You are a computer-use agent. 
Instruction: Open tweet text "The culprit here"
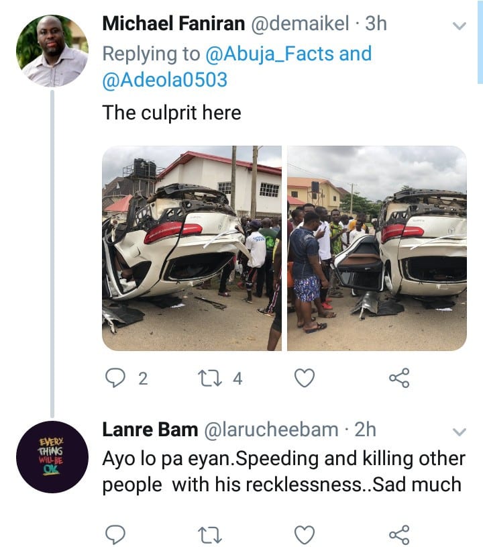172,112
